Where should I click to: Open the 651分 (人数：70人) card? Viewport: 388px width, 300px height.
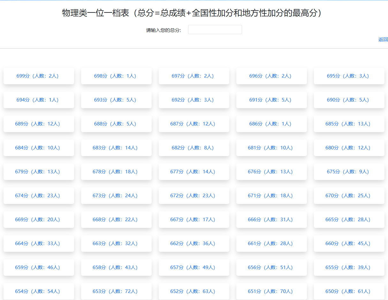[271, 291]
